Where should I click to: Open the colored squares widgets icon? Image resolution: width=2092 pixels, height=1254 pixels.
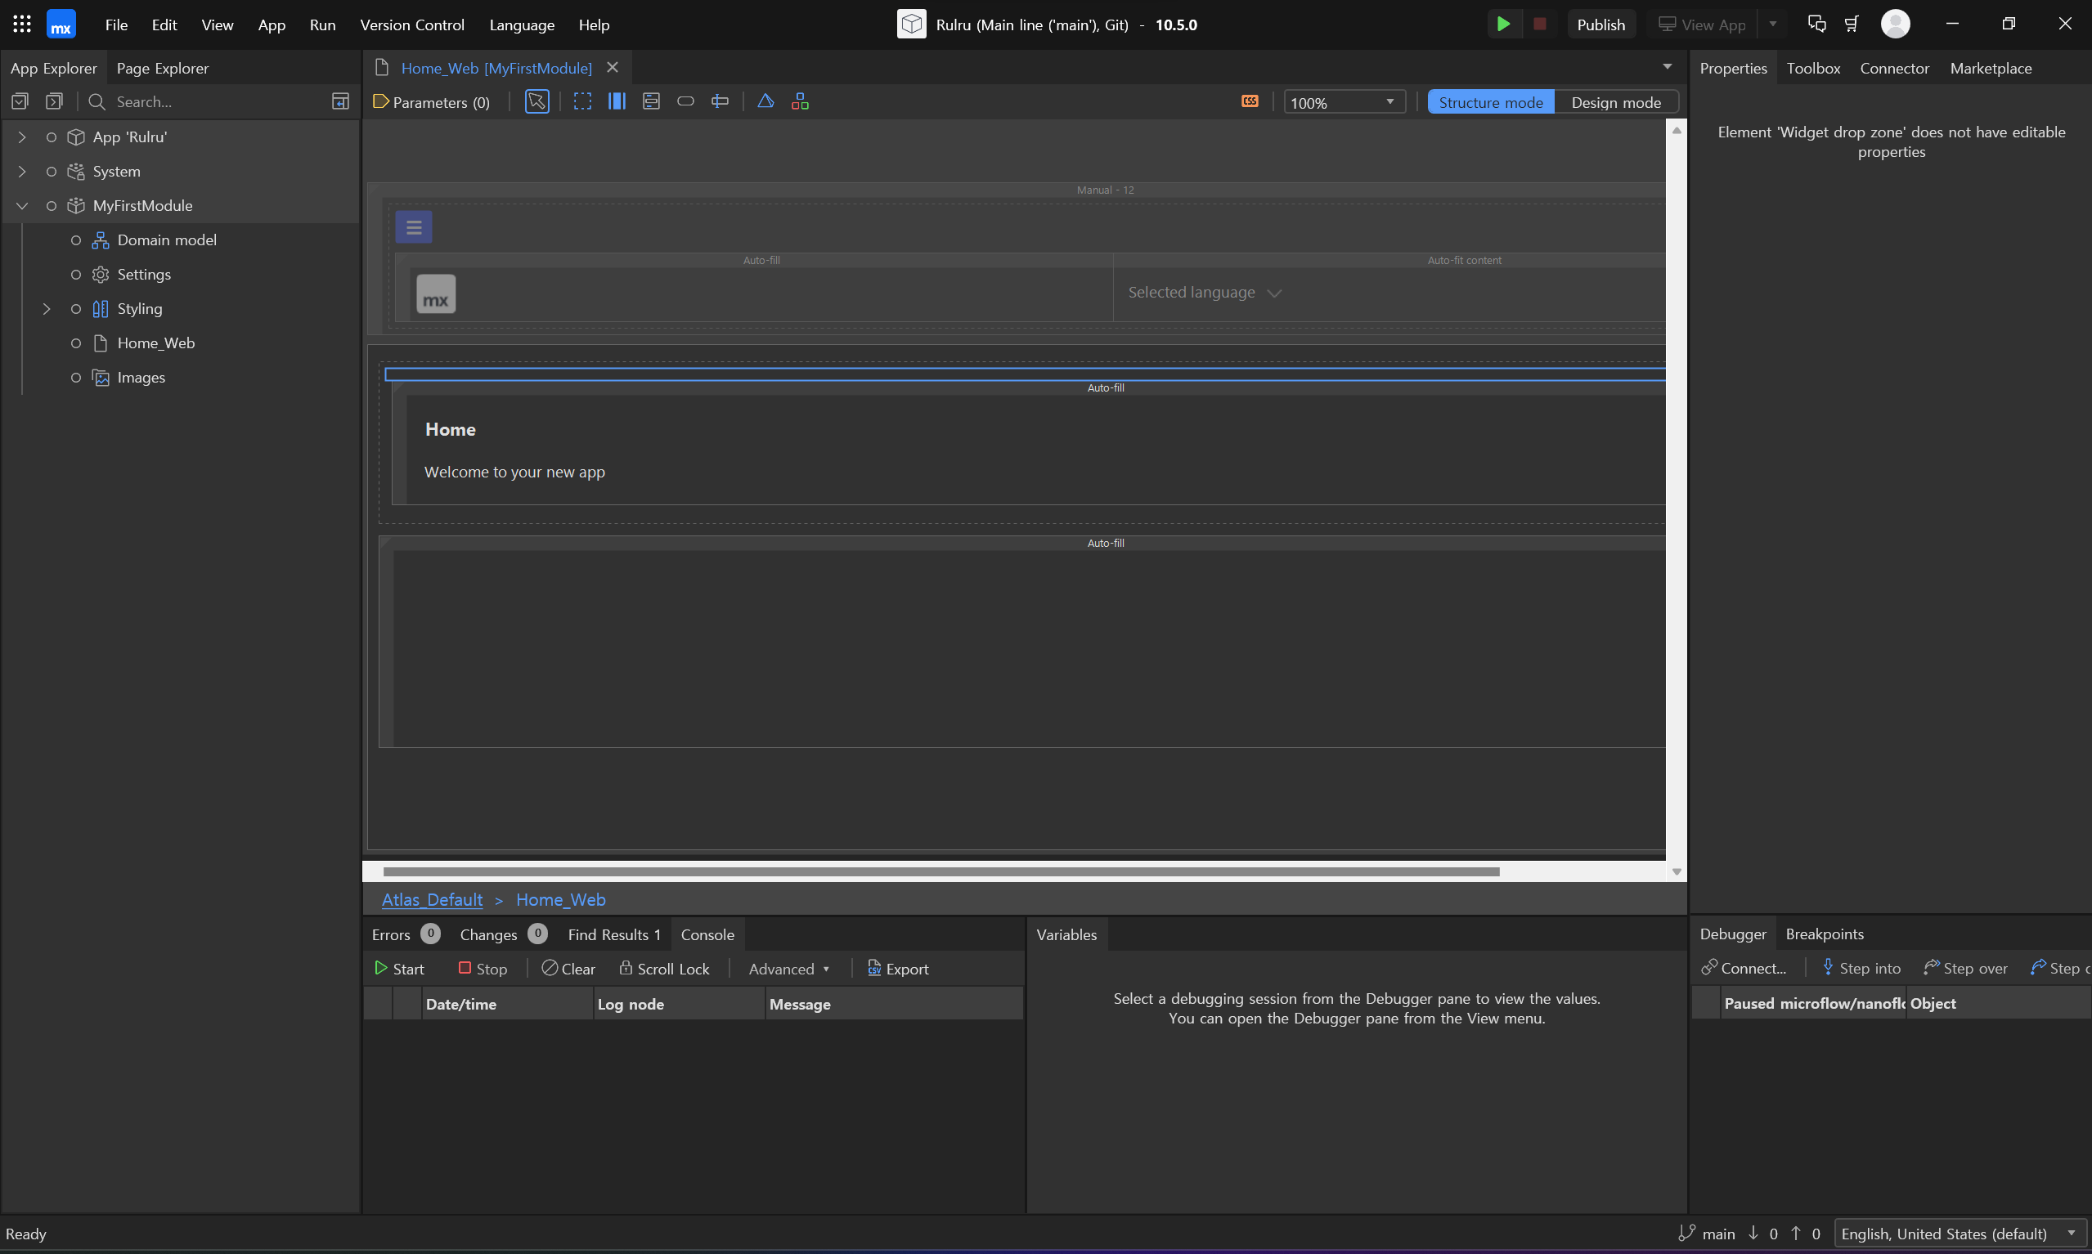click(800, 101)
